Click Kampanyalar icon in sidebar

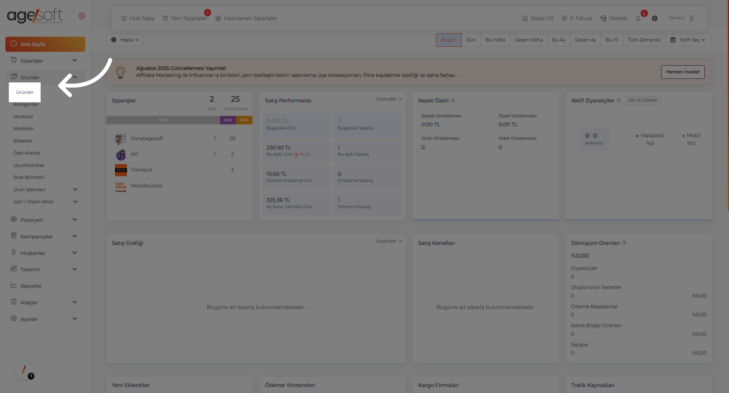14,236
